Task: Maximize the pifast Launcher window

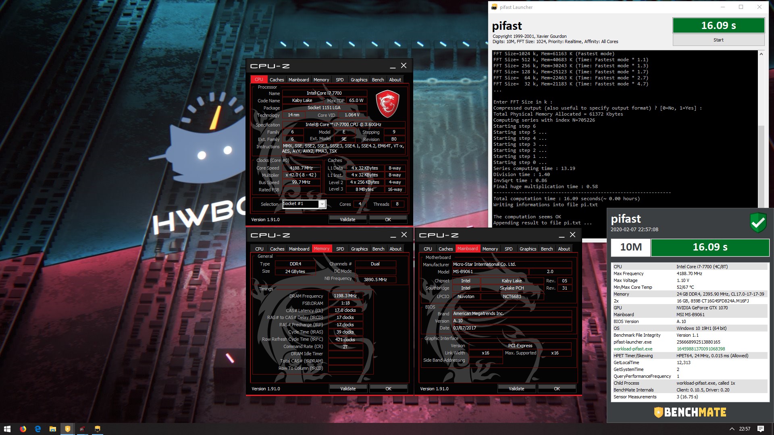Action: coord(741,7)
